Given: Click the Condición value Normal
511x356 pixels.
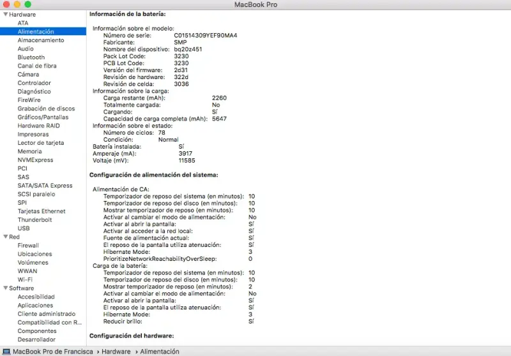Looking at the screenshot, I should [168, 140].
